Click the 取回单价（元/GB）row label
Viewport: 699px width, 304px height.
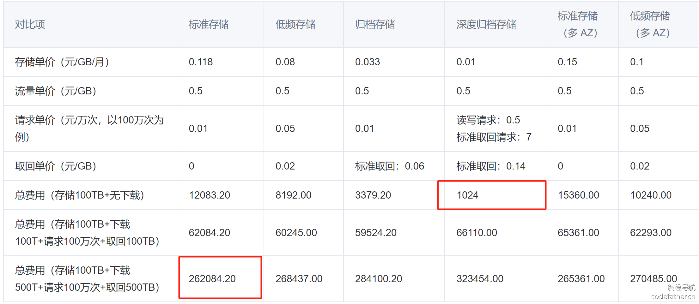coord(56,166)
